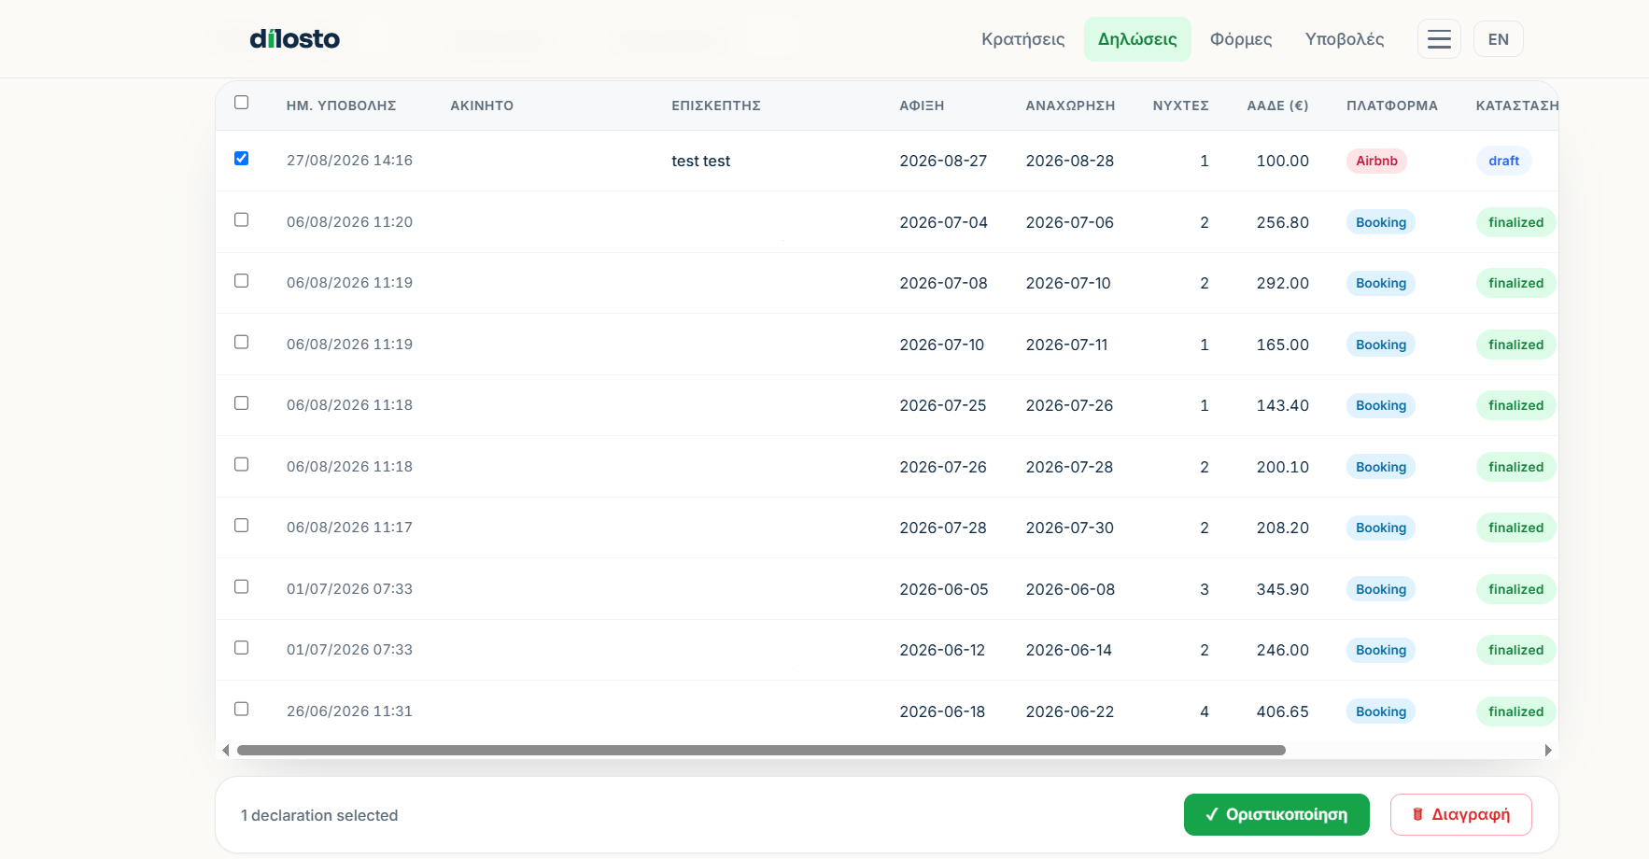Check the 26/06/2026 11:31 row checkbox
1649x859 pixels.
point(241,709)
